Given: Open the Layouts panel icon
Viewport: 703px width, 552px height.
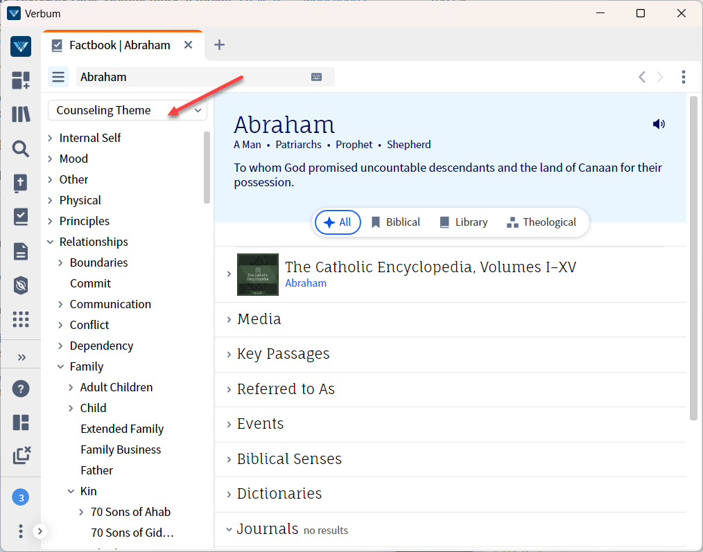Looking at the screenshot, I should [21, 422].
